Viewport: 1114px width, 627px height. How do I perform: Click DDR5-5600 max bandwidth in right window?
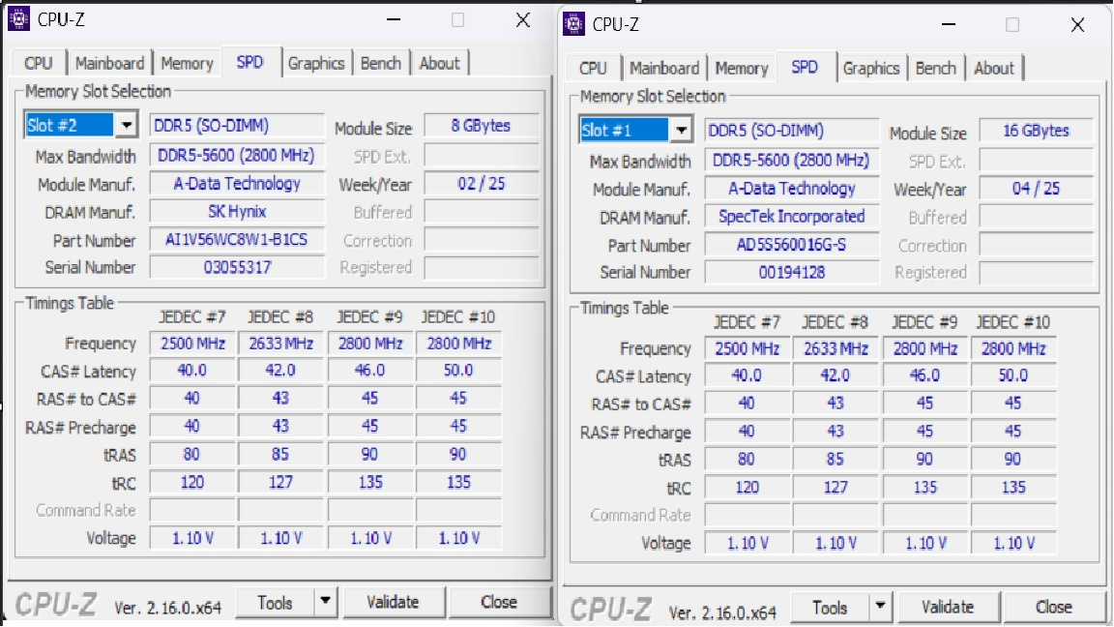pyautogui.click(x=791, y=161)
